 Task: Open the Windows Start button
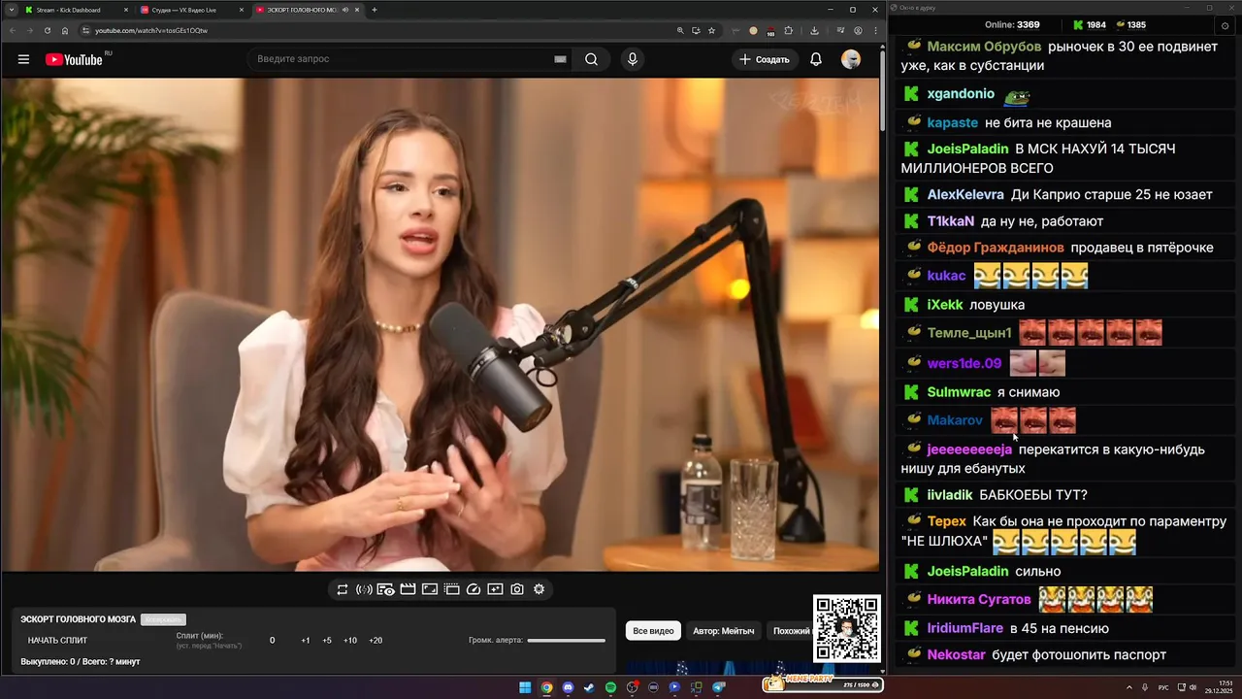(x=525, y=687)
